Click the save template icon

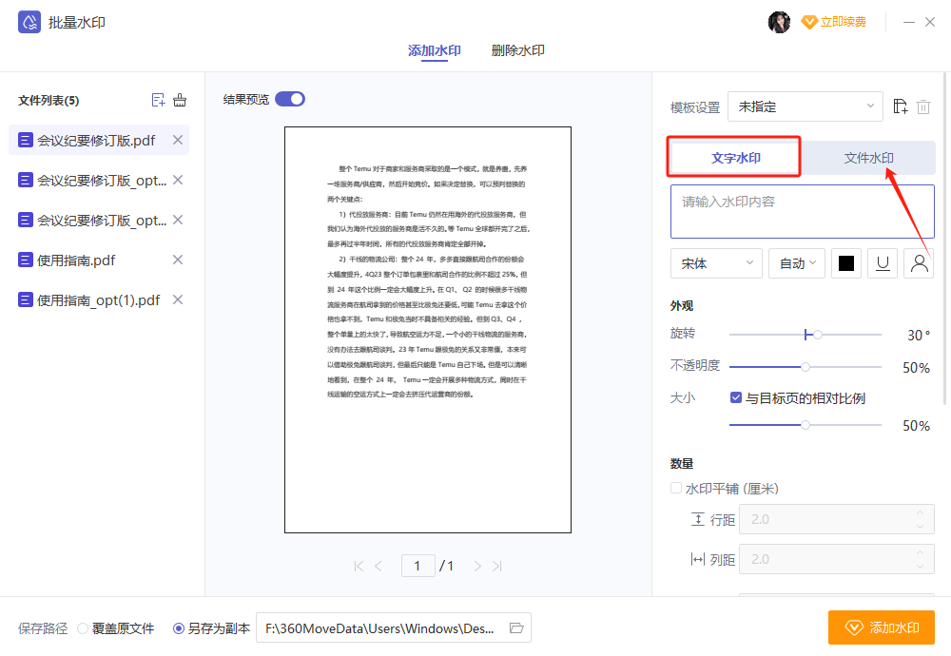pyautogui.click(x=902, y=107)
